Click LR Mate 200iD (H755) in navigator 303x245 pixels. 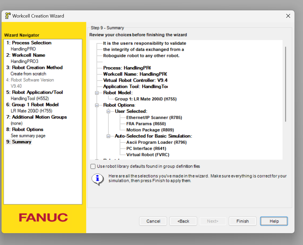pyautogui.click(x=31, y=111)
